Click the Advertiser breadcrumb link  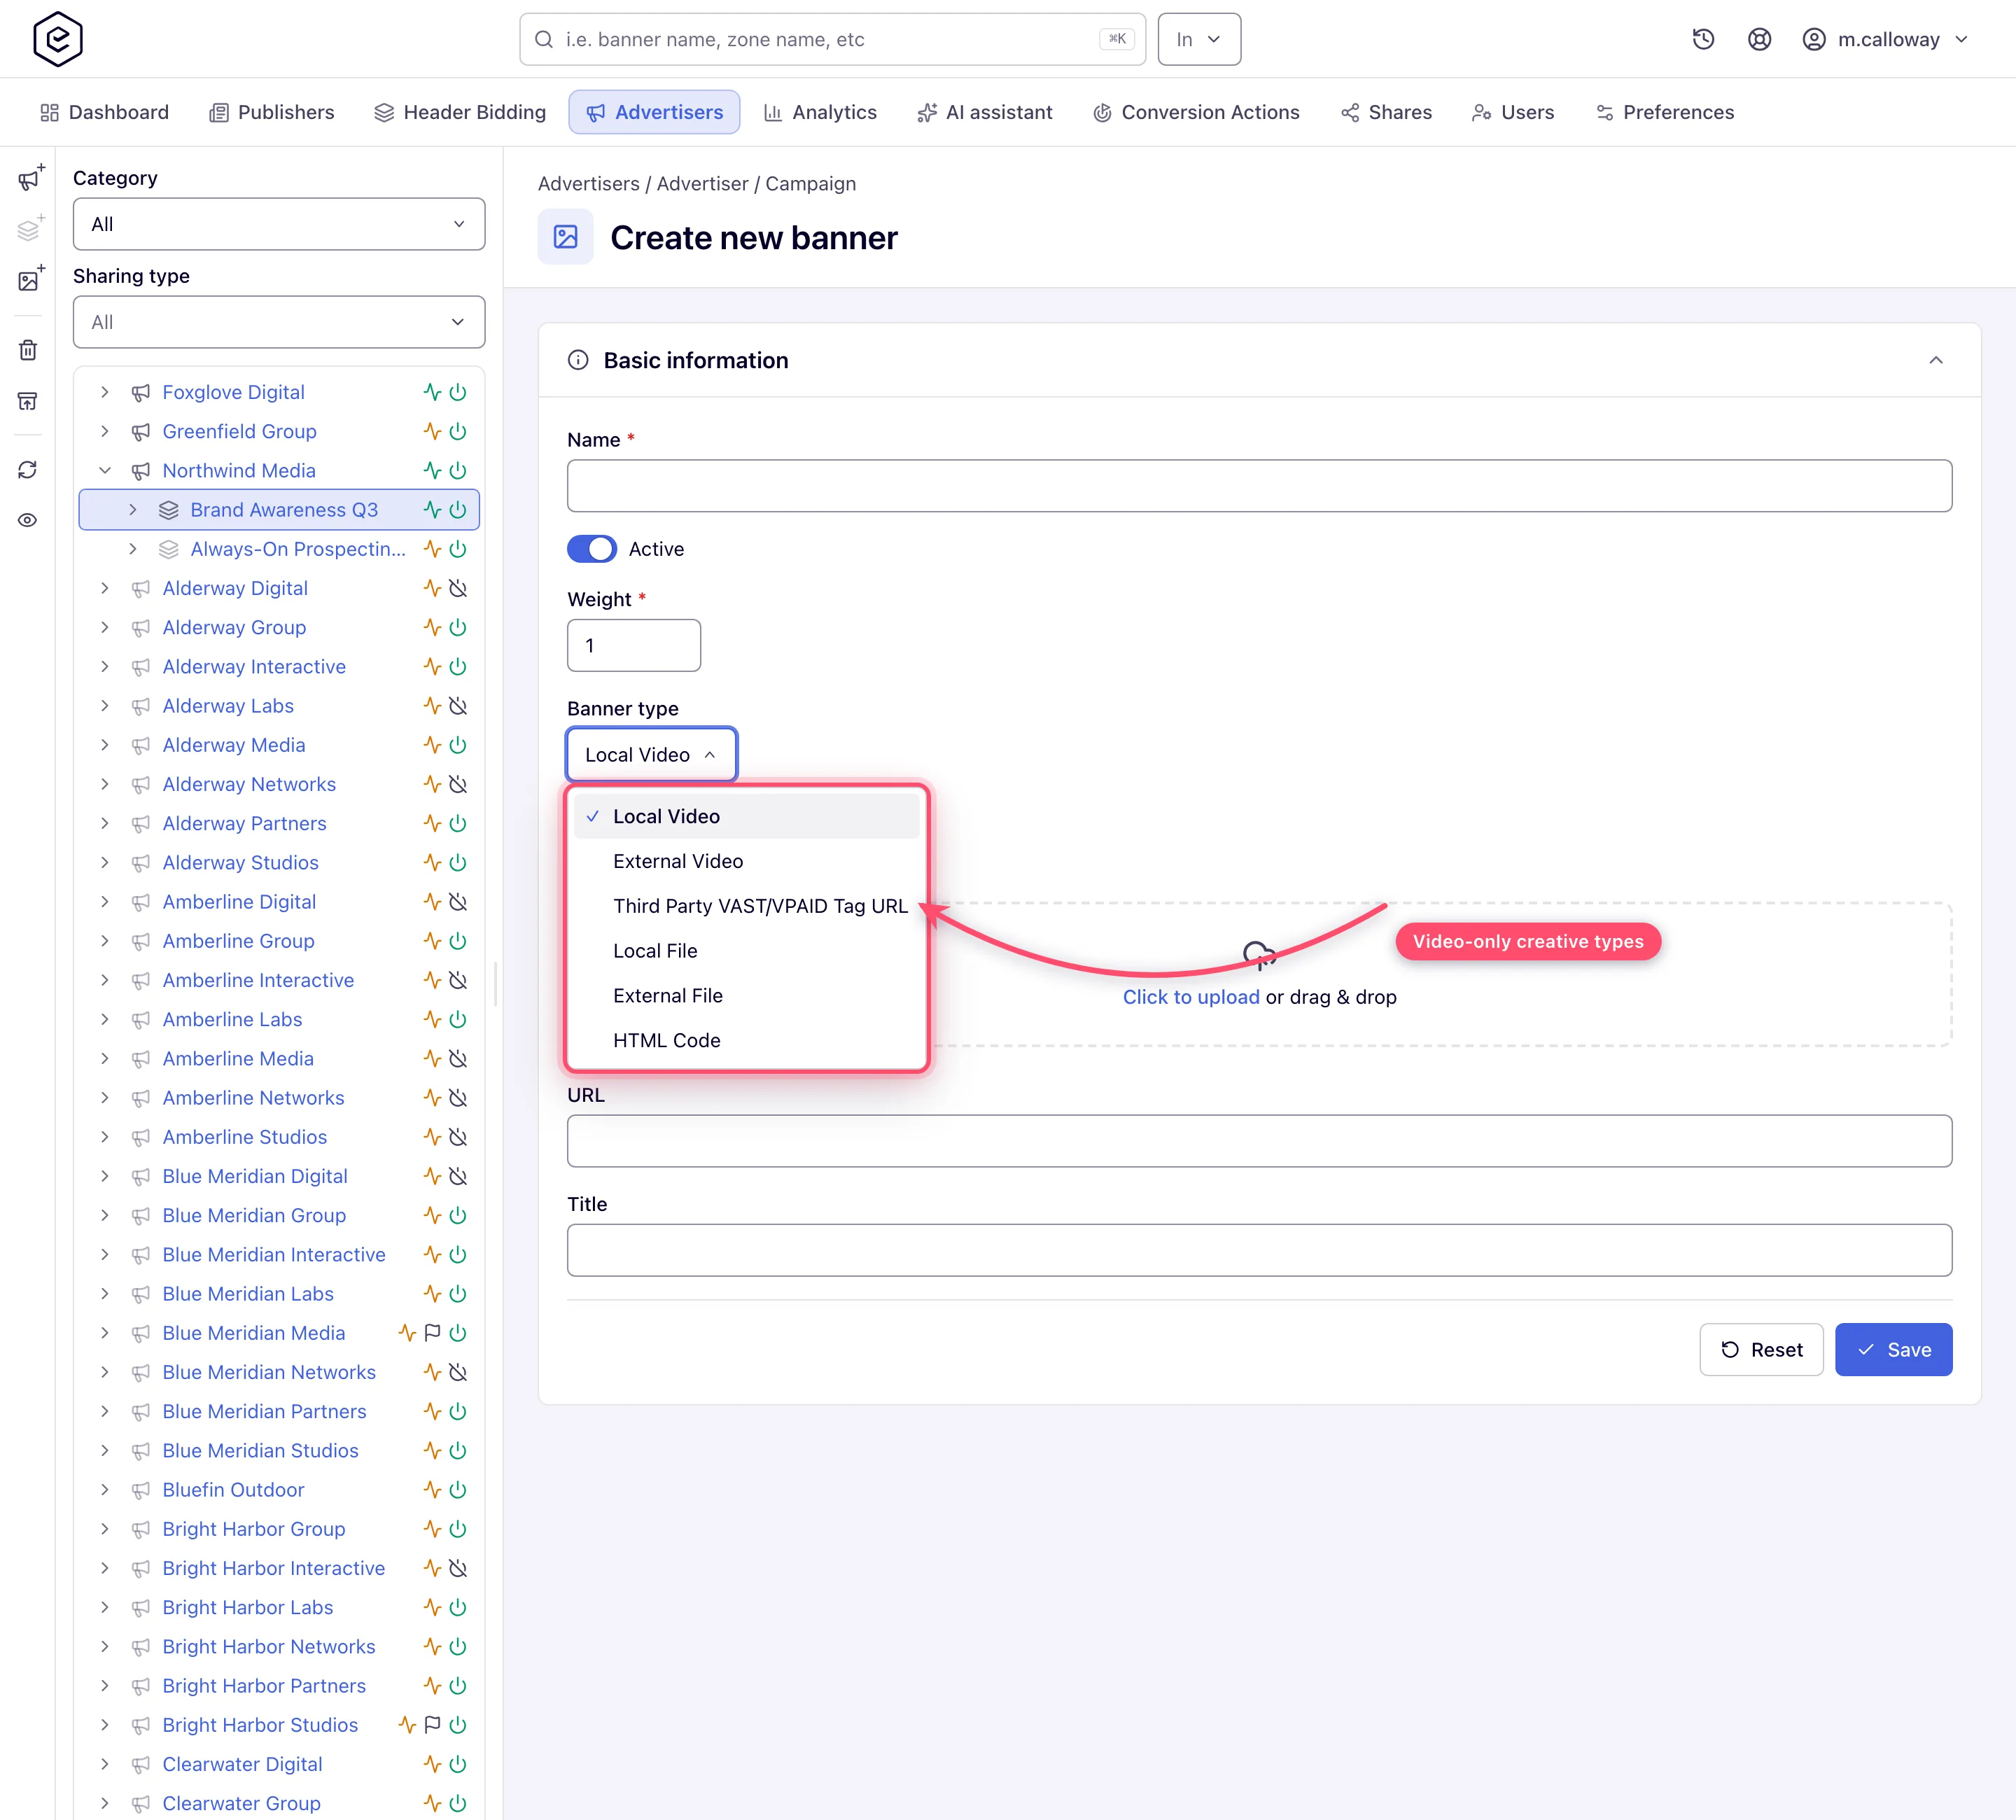[702, 184]
